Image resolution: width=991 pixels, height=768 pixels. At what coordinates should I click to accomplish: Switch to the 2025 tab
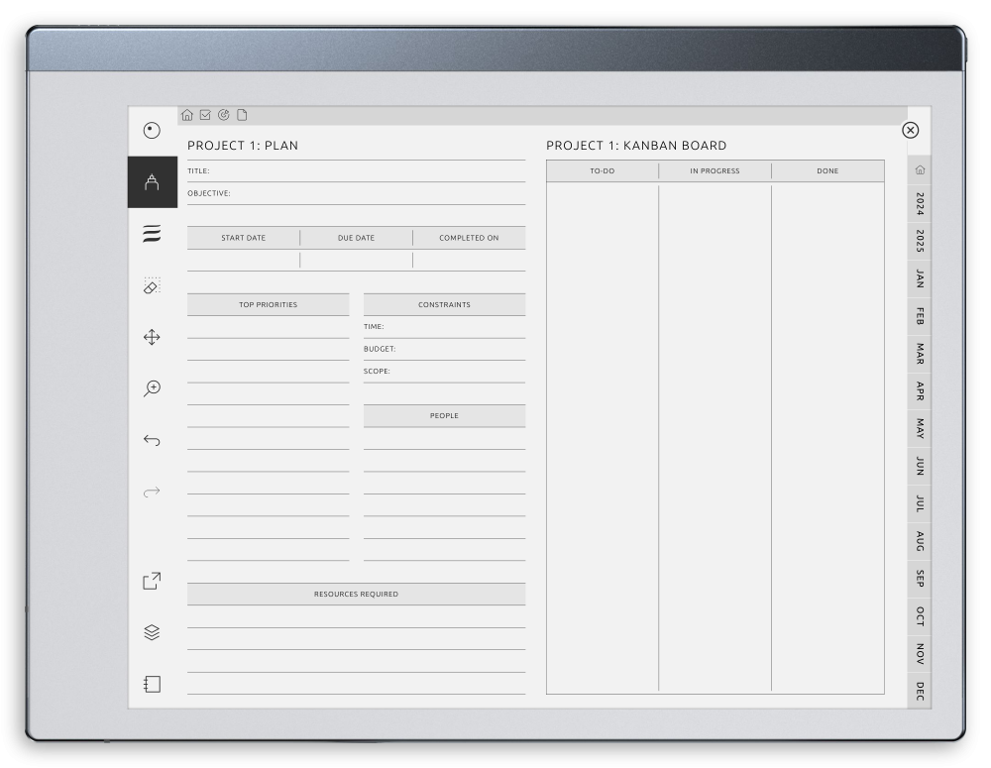coord(920,237)
